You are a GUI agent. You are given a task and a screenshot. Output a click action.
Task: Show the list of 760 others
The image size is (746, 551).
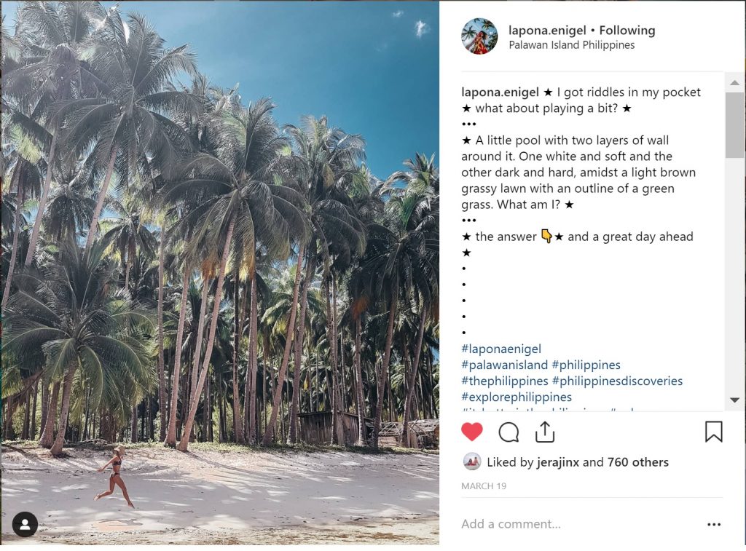[x=637, y=462]
